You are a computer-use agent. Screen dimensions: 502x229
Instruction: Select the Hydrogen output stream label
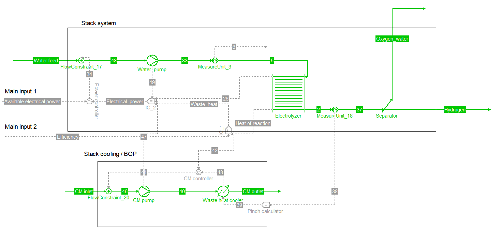point(455,110)
